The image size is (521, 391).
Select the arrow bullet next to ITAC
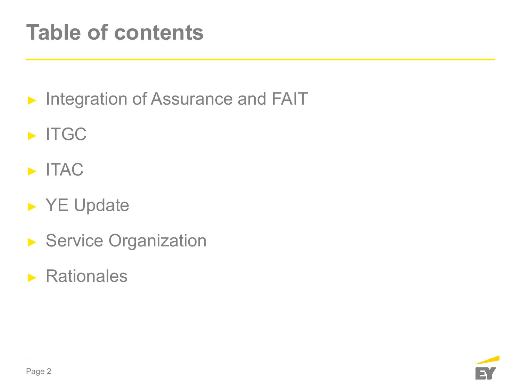(x=32, y=171)
